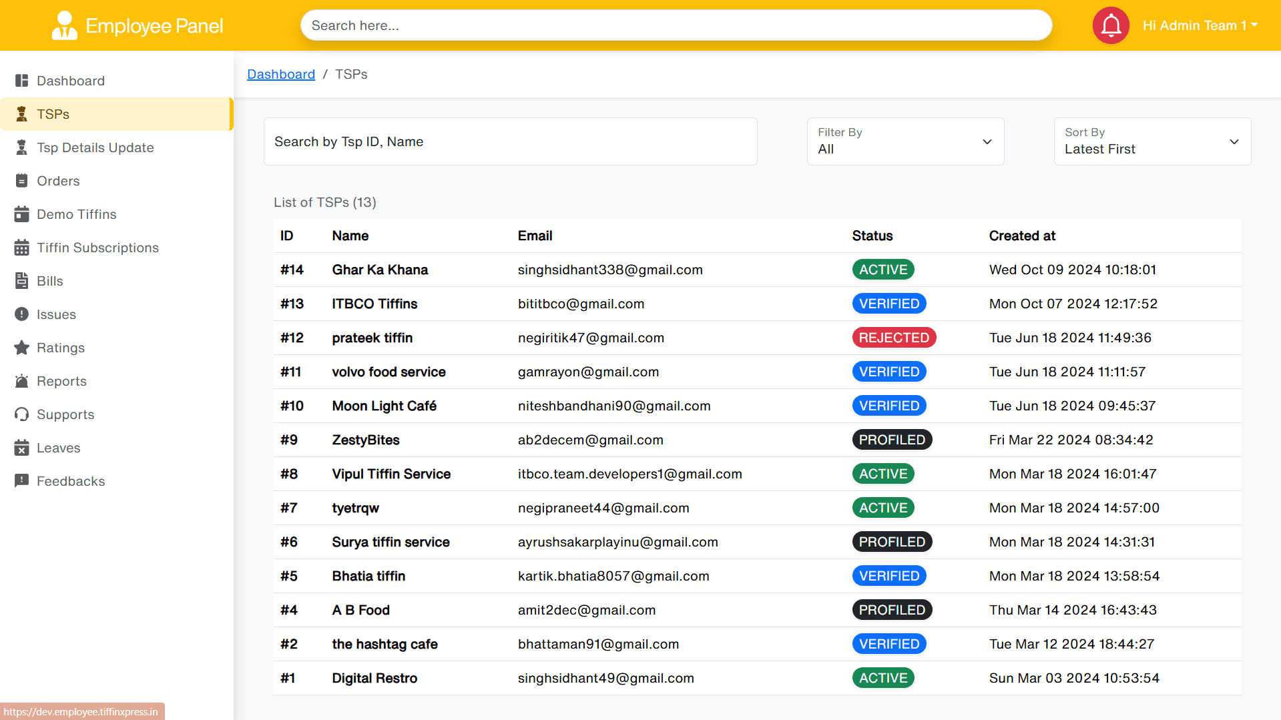This screenshot has width=1281, height=720.
Task: Click the Employee Panel logo icon
Action: (64, 25)
